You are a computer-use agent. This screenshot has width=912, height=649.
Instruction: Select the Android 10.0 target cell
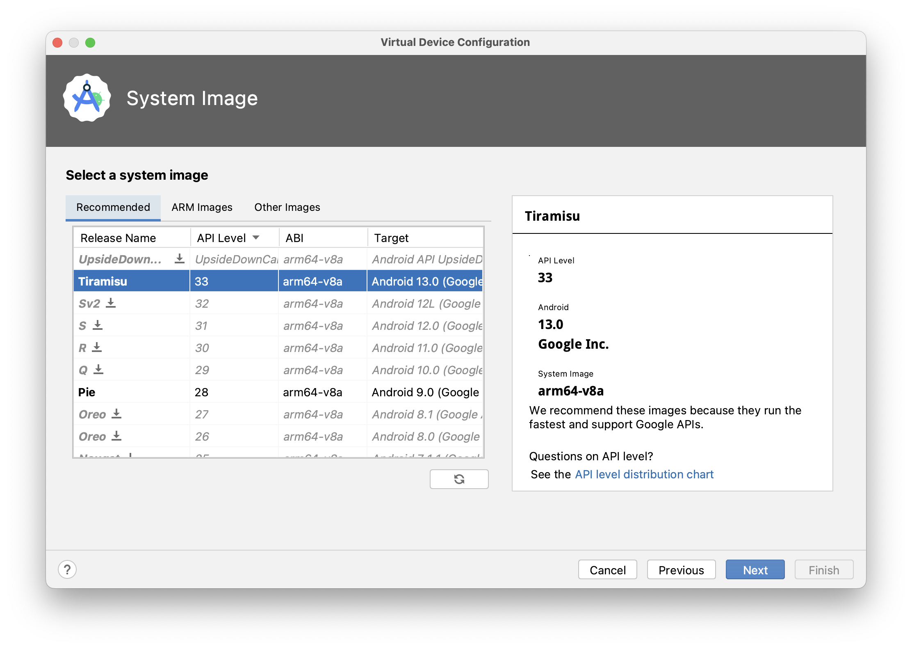(425, 370)
